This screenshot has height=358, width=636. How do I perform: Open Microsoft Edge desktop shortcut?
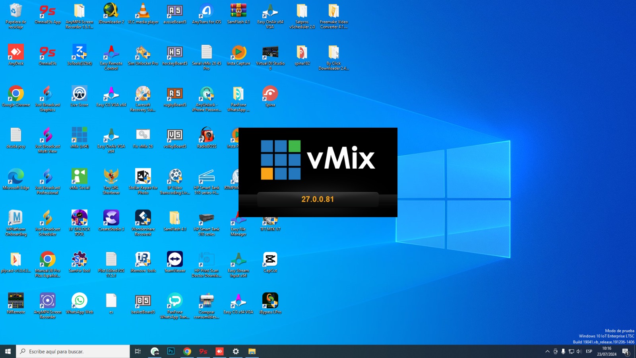[x=16, y=179]
